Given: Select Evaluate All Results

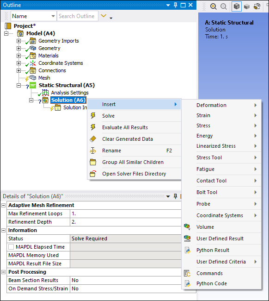Looking at the screenshot, I should [125, 127].
